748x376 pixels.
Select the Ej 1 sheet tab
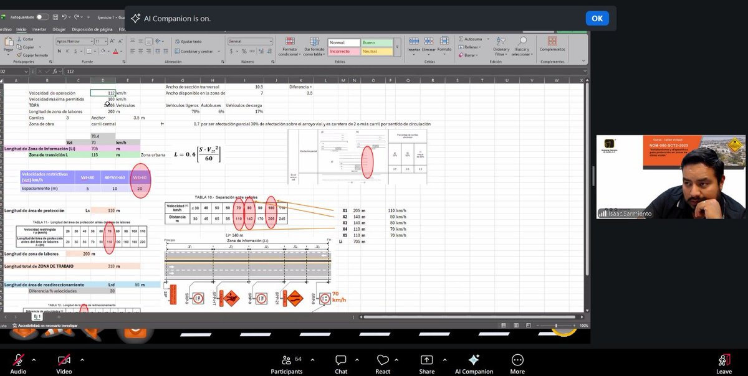[x=38, y=317]
